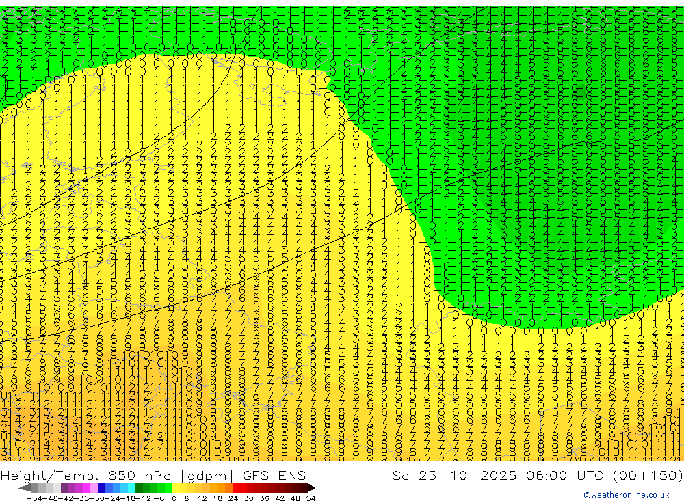
Task: Click the positive '54' legend label
Action: click(311, 498)
